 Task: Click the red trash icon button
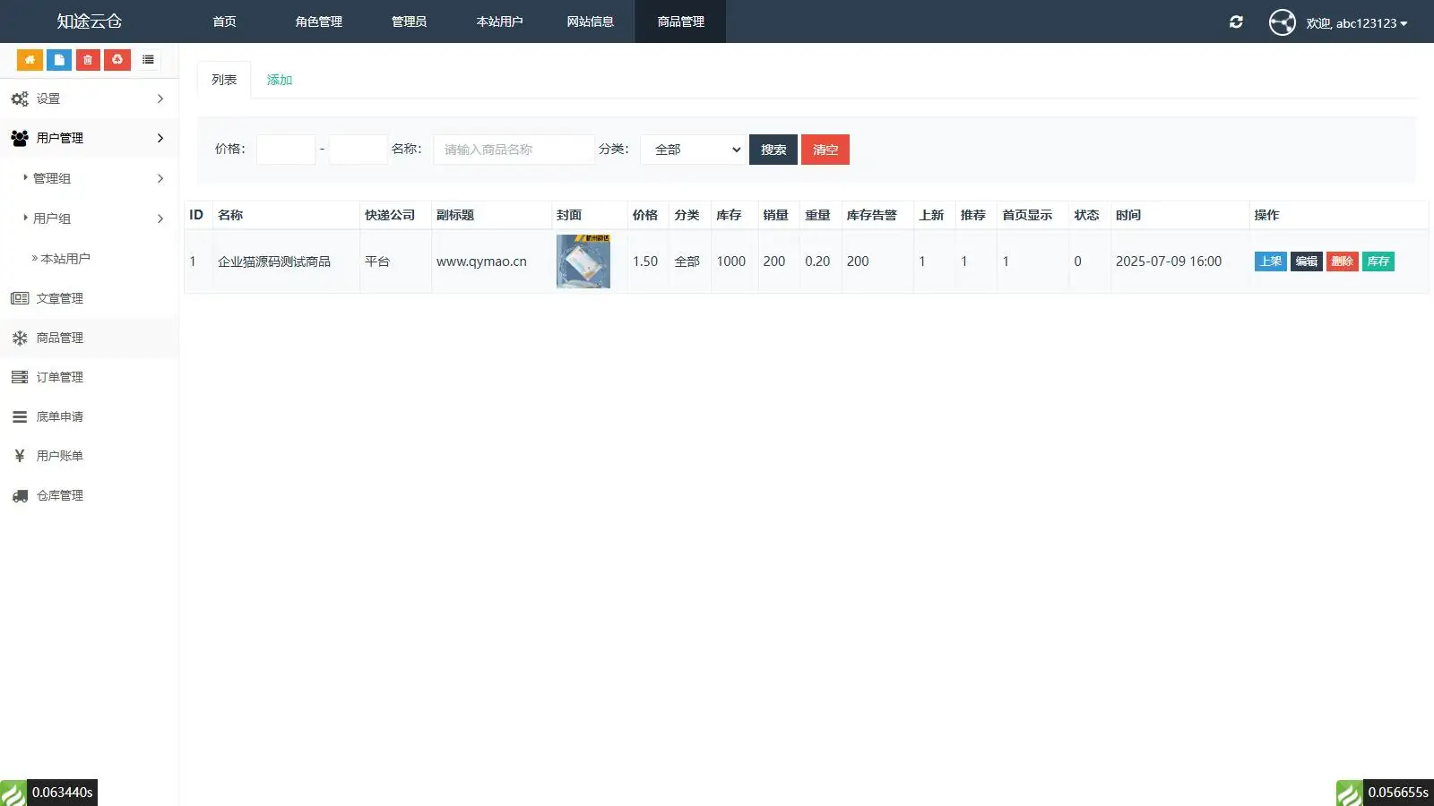click(x=88, y=60)
